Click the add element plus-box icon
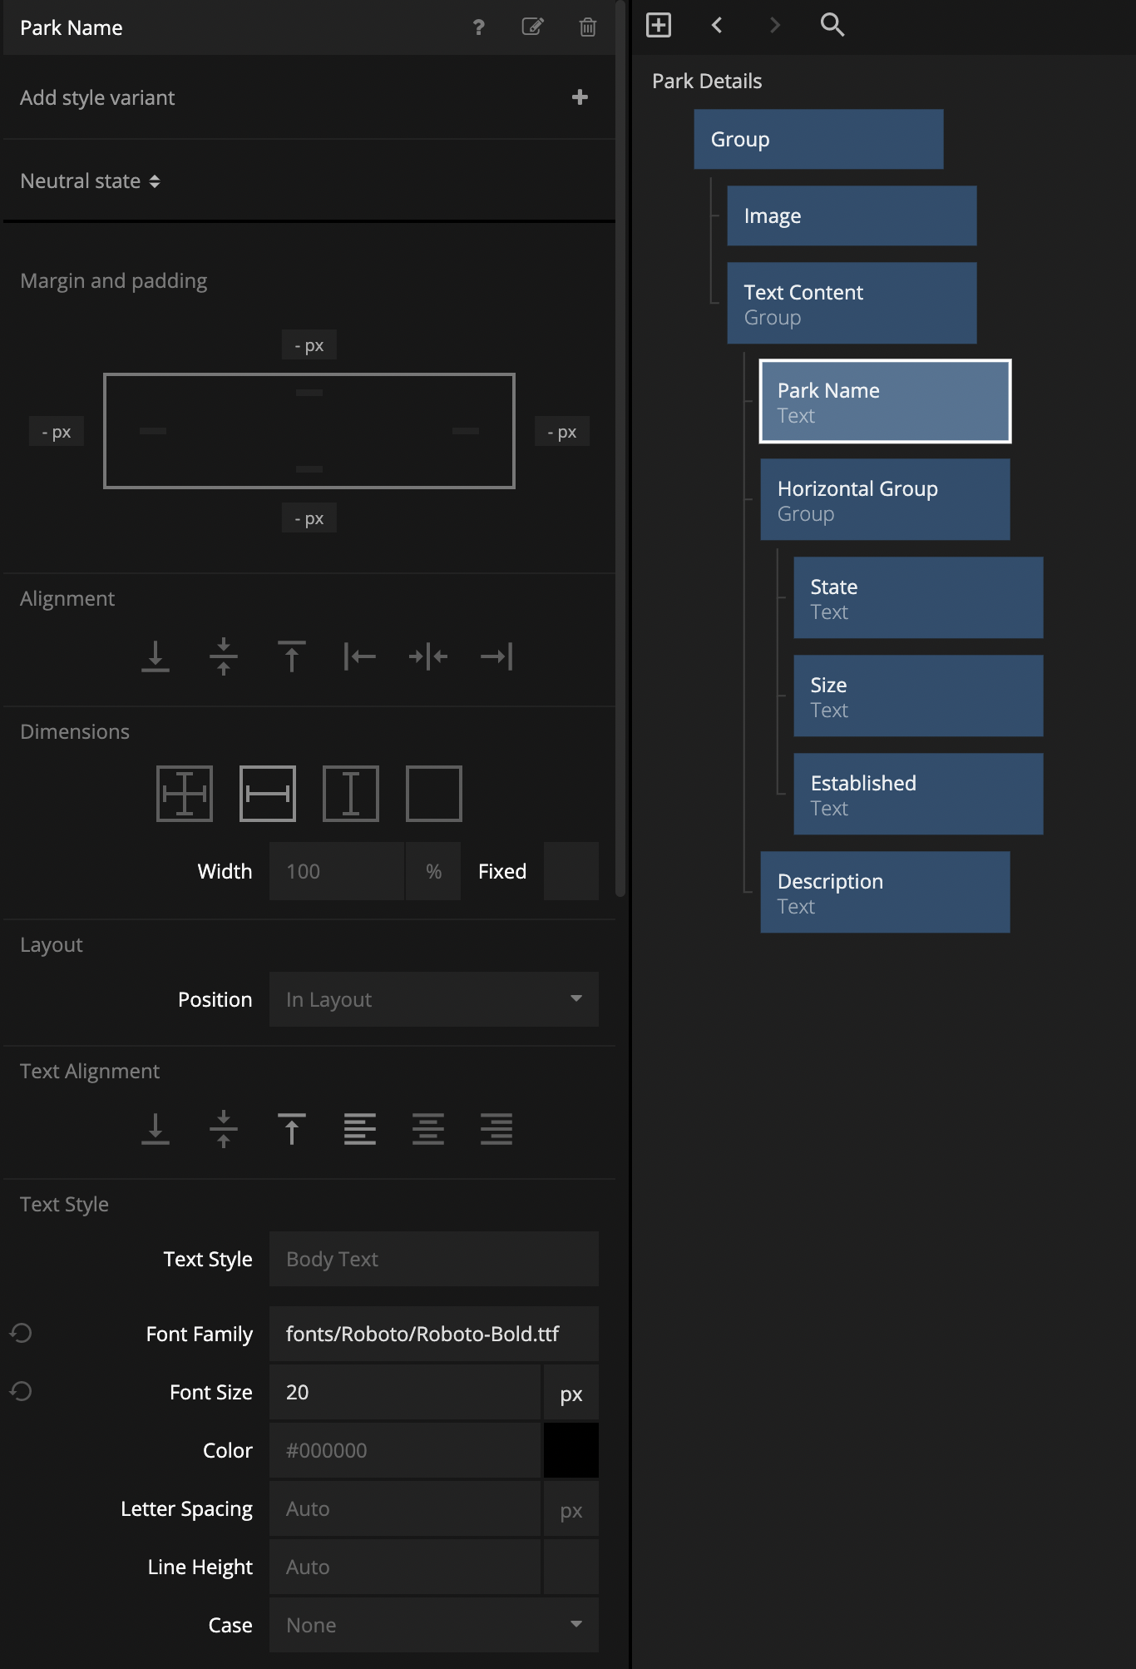The image size is (1136, 1669). (x=659, y=25)
